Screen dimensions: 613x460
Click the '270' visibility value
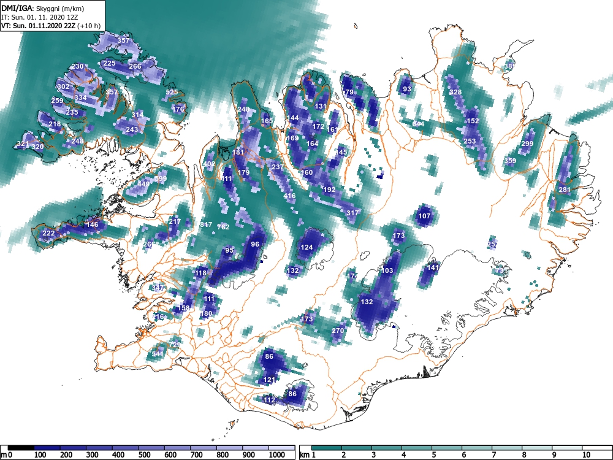(x=337, y=331)
